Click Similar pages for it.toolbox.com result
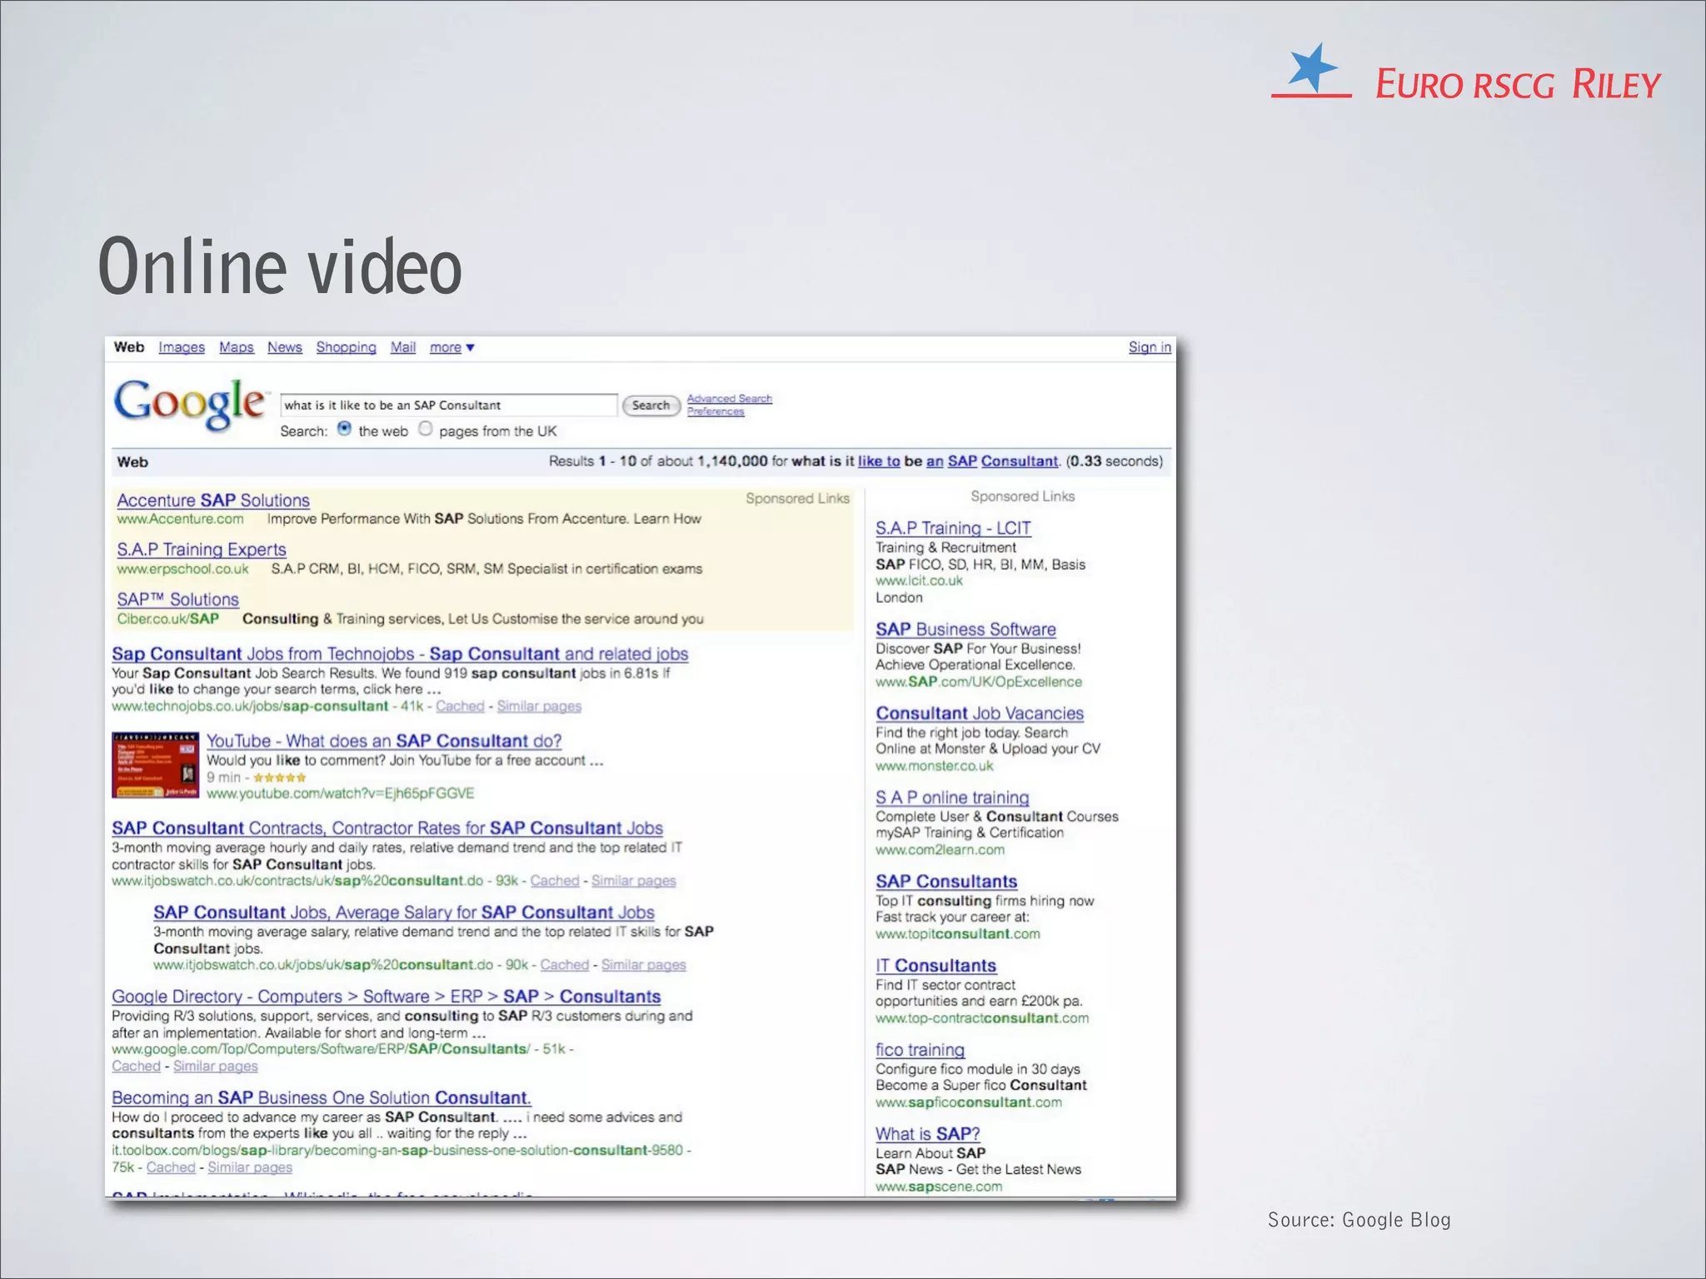 coord(250,1167)
